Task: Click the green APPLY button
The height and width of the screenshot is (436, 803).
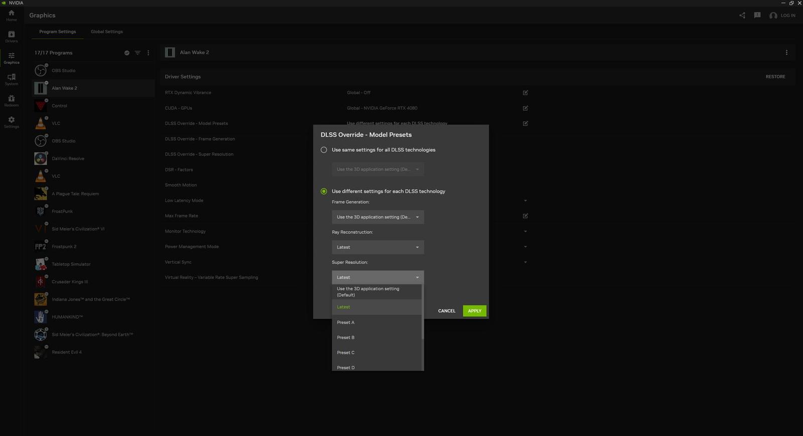Action: click(x=474, y=311)
